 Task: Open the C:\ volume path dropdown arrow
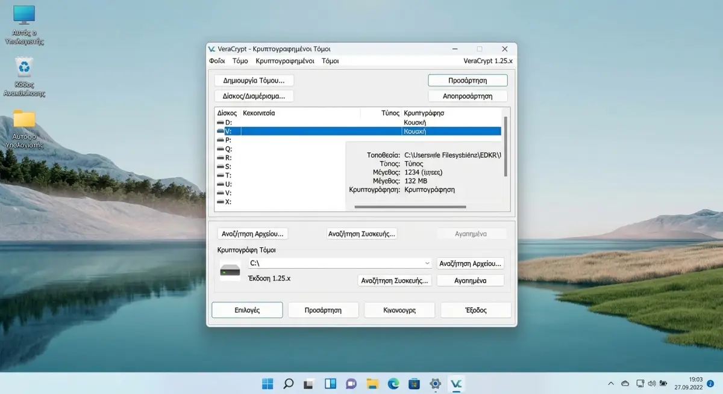click(427, 263)
